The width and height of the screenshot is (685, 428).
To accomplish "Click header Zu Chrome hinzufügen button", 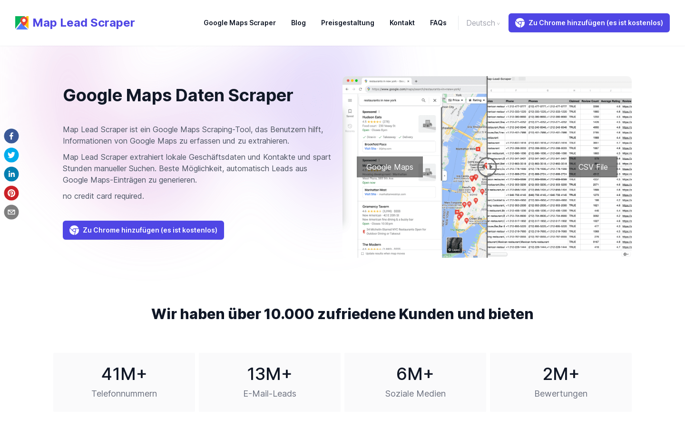I will point(589,23).
